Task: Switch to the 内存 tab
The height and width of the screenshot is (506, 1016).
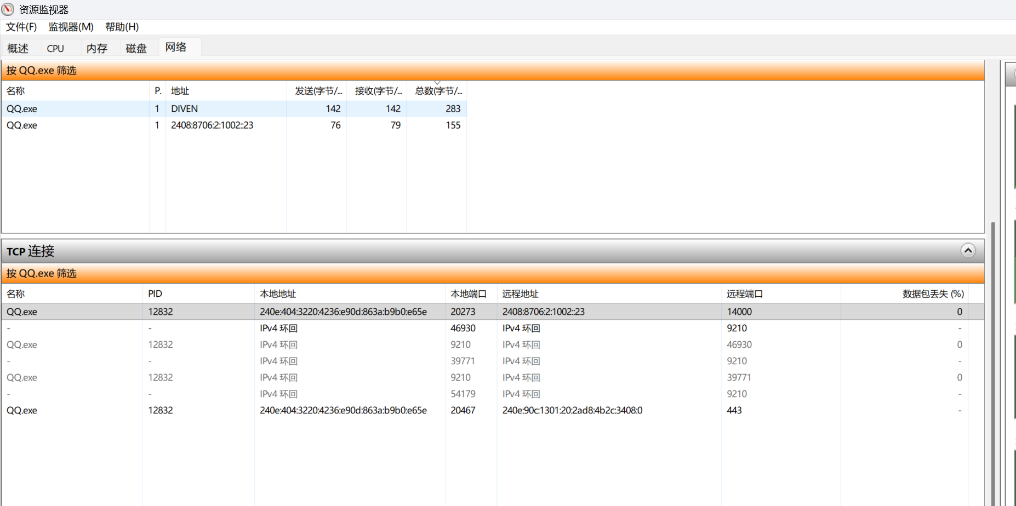Action: point(97,48)
